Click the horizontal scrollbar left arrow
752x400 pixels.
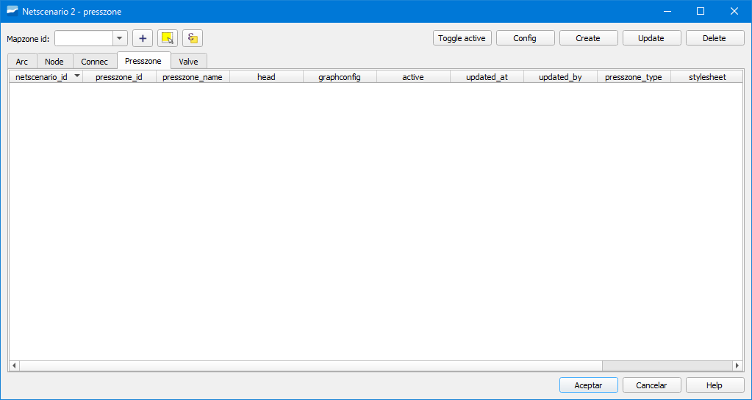point(15,366)
